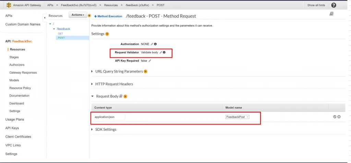Viewport: 351px width, 163px height.
Task: Open Dashboard in the API sidebar
Action: pyautogui.click(x=16, y=104)
